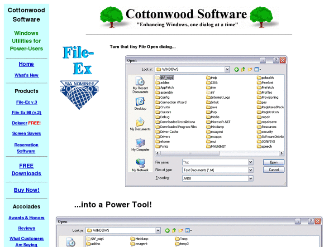Select the Registration folder
Screen dimensions: 329x247
[268, 112]
